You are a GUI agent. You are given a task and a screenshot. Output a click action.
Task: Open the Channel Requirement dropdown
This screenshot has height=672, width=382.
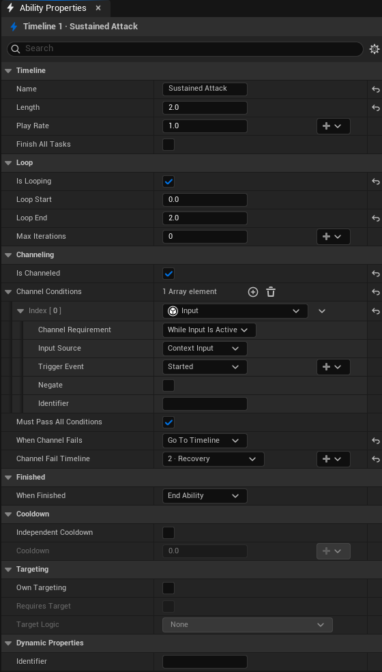pos(209,330)
